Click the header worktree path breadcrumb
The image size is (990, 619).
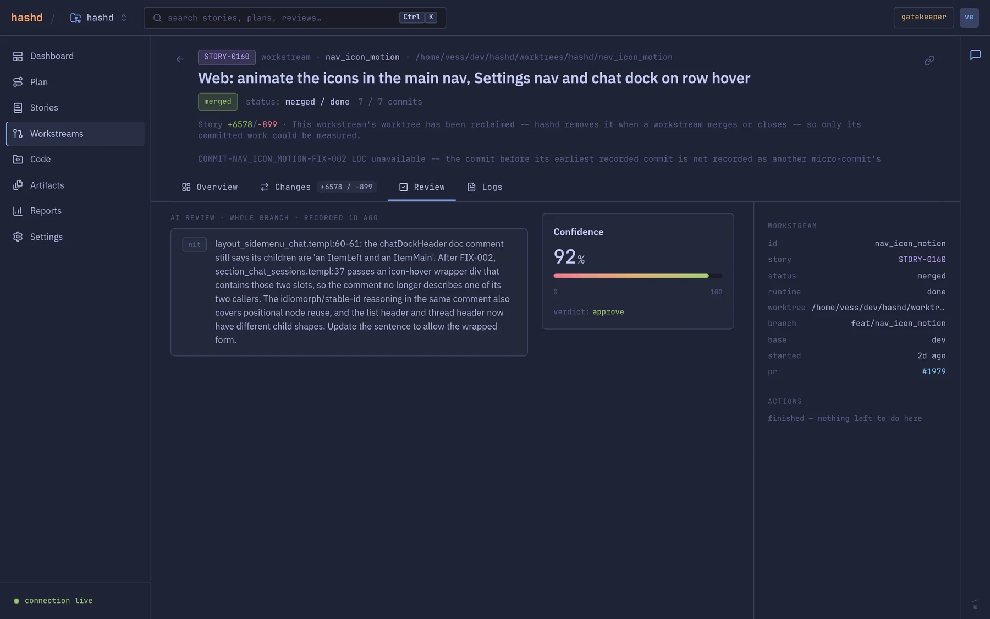tap(544, 57)
